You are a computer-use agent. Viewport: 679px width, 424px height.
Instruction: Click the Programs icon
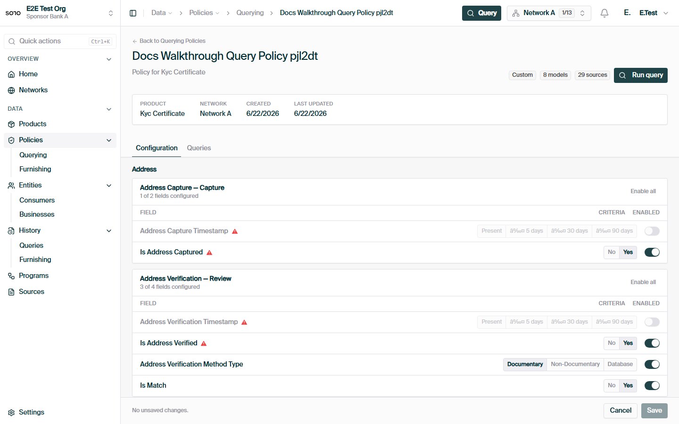[x=11, y=276]
